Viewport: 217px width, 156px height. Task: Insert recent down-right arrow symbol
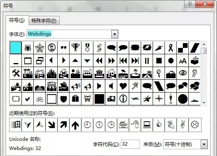pyautogui.click(x=52, y=124)
